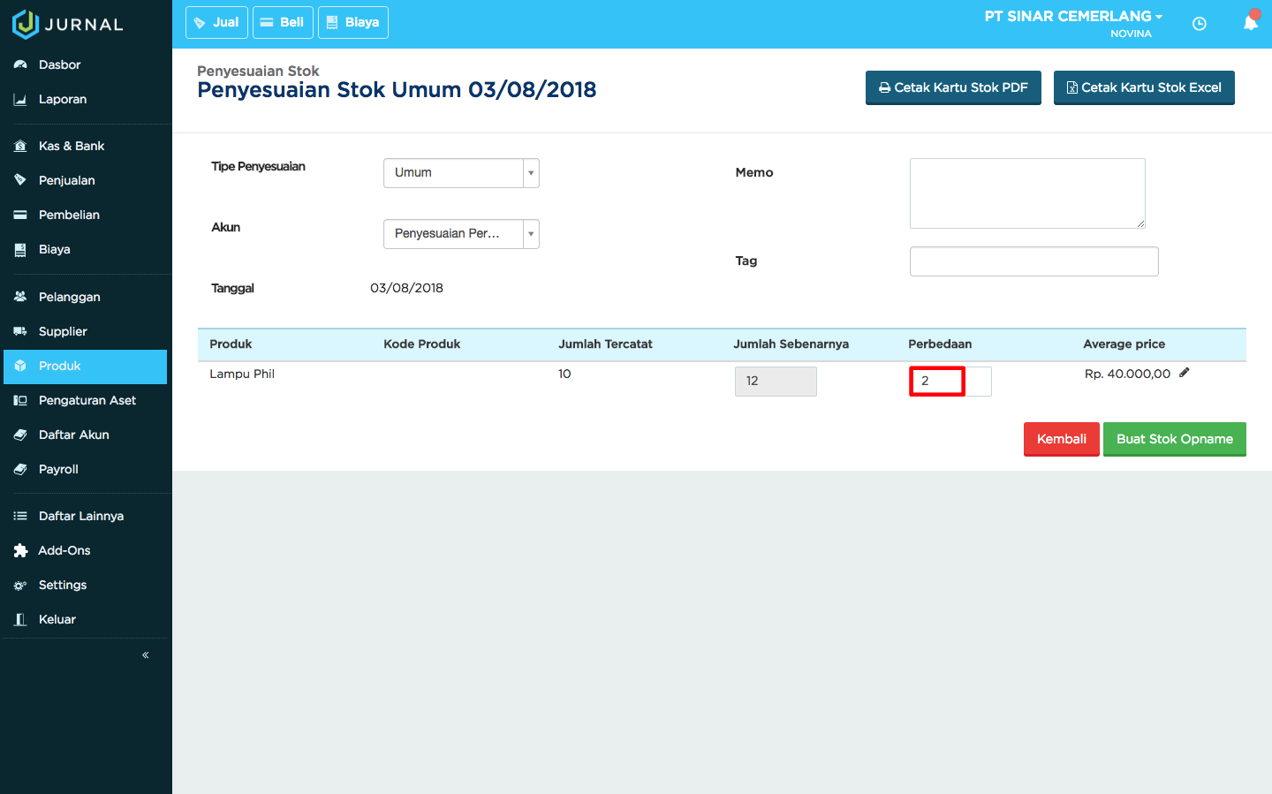This screenshot has height=794, width=1272.
Task: Click inside the Memo text area
Action: [x=1027, y=193]
